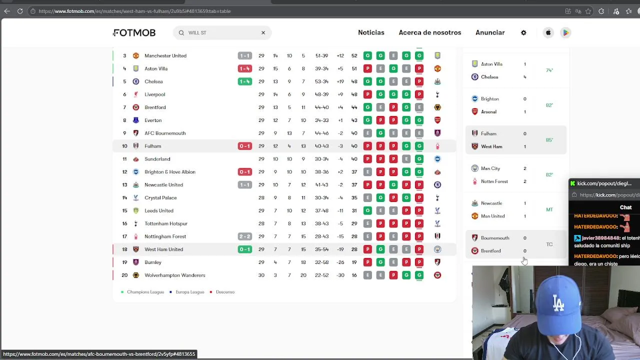This screenshot has width=640, height=360.
Task: Click Chelsea club crest in table
Action: click(135, 81)
